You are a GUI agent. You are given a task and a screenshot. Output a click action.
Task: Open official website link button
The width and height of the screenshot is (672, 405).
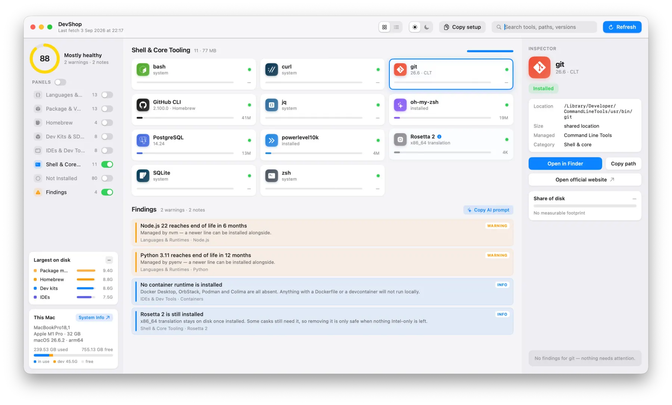click(585, 179)
